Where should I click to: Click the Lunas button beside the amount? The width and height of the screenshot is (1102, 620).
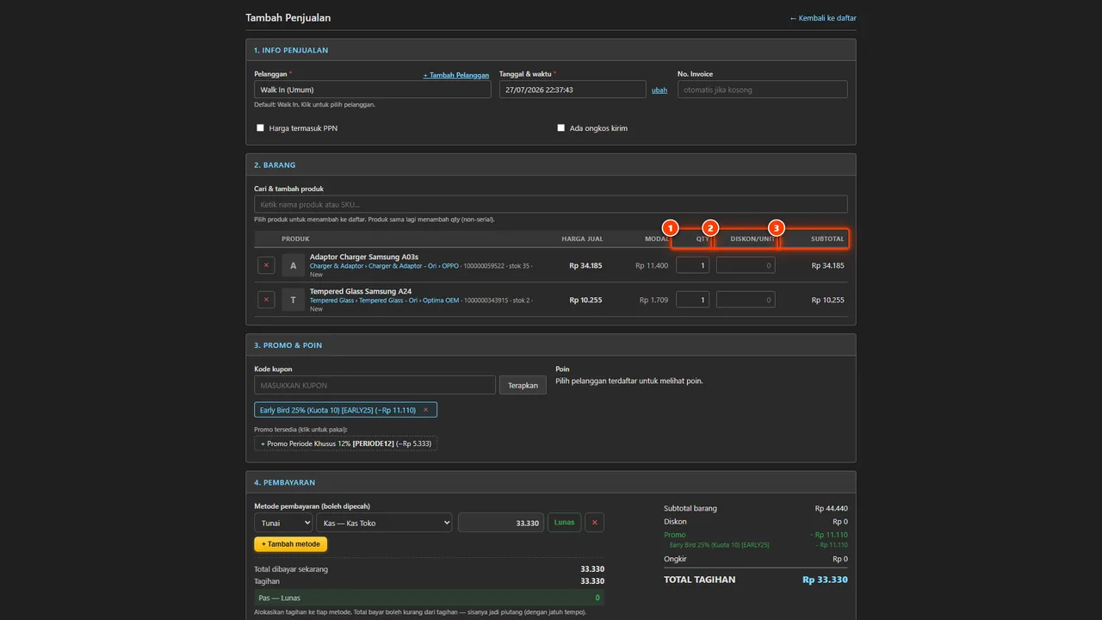[x=564, y=522]
